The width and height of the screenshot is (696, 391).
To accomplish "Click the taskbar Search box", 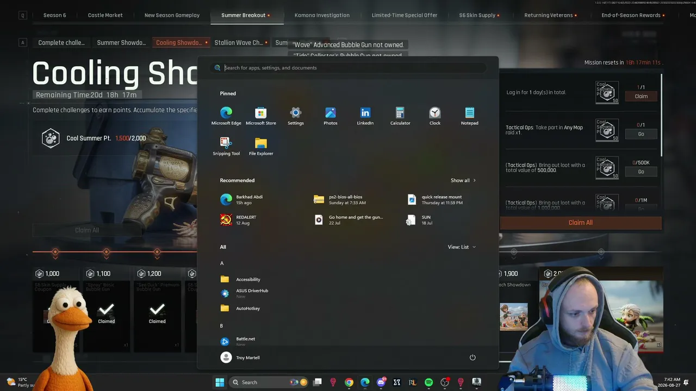I will coord(270,382).
